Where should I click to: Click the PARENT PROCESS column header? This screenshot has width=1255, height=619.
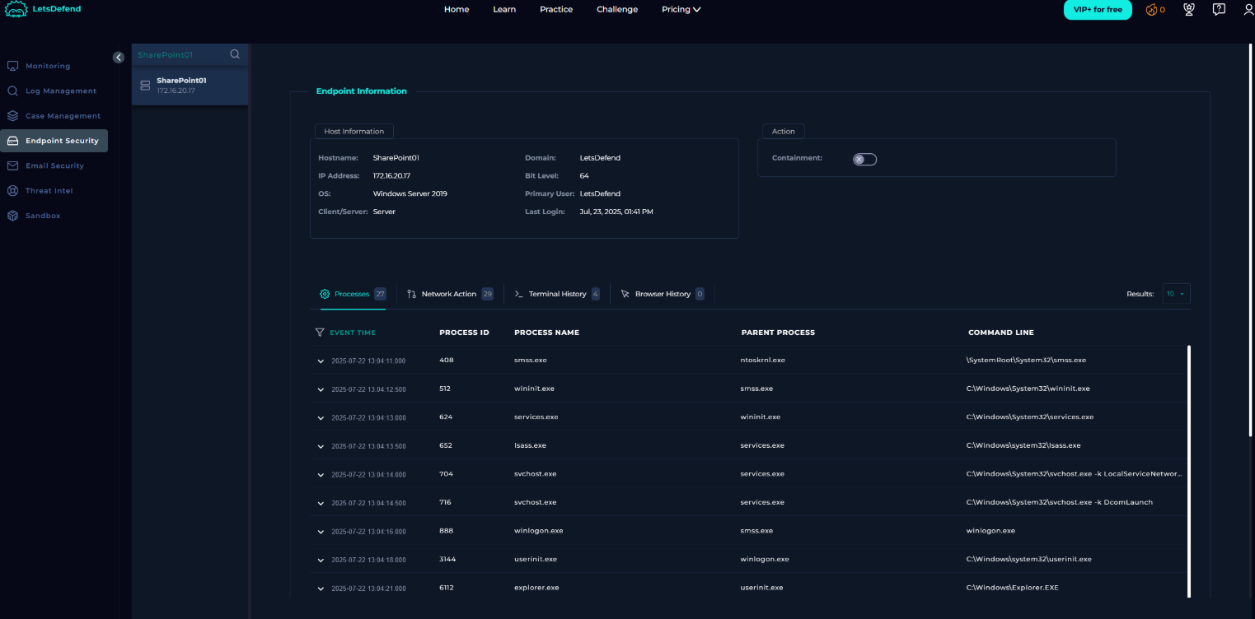tap(778, 333)
